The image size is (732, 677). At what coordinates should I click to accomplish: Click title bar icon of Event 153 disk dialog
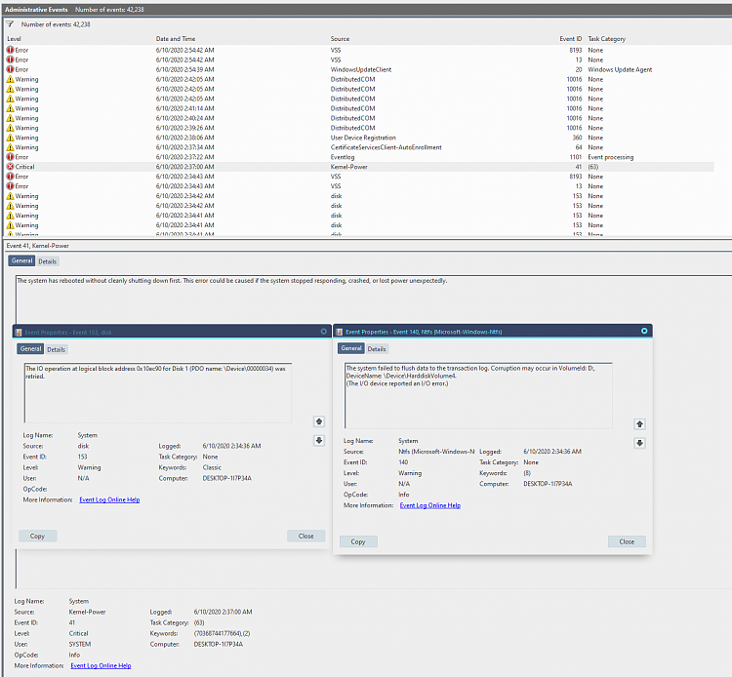tap(19, 333)
